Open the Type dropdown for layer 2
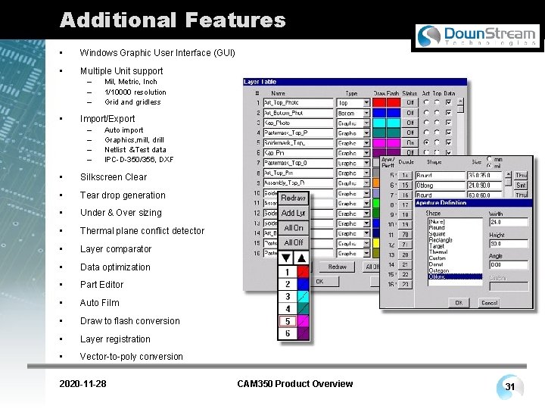545x409 pixels. click(x=366, y=113)
